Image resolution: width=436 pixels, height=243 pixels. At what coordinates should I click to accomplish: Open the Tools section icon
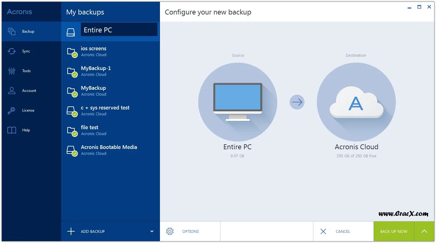[12, 71]
